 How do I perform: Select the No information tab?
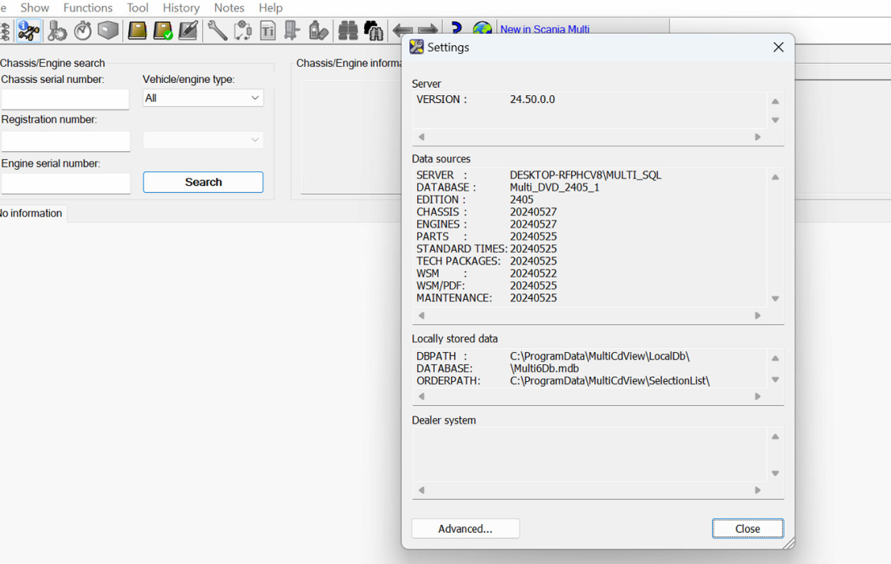click(32, 213)
